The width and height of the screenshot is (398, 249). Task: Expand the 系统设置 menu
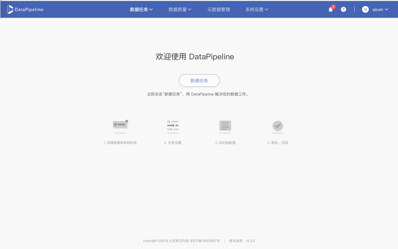click(x=256, y=10)
